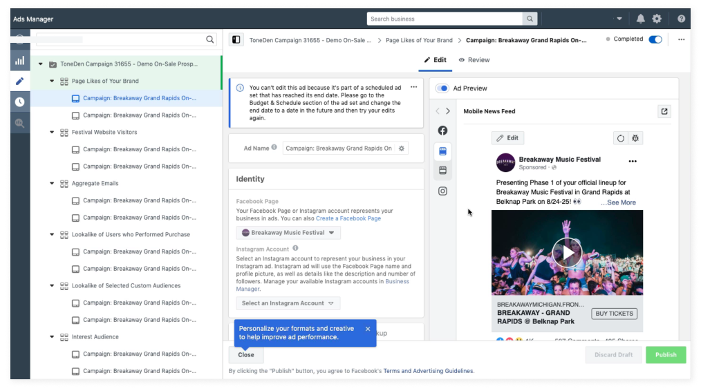Show next preview placement with right arrow

click(x=447, y=111)
